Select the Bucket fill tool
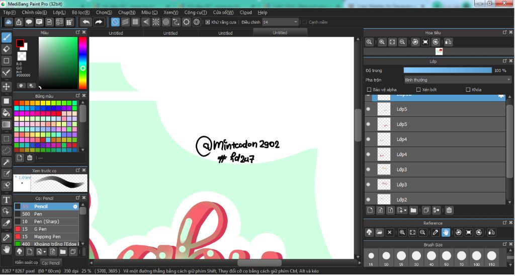The image size is (515, 276). tap(6, 113)
